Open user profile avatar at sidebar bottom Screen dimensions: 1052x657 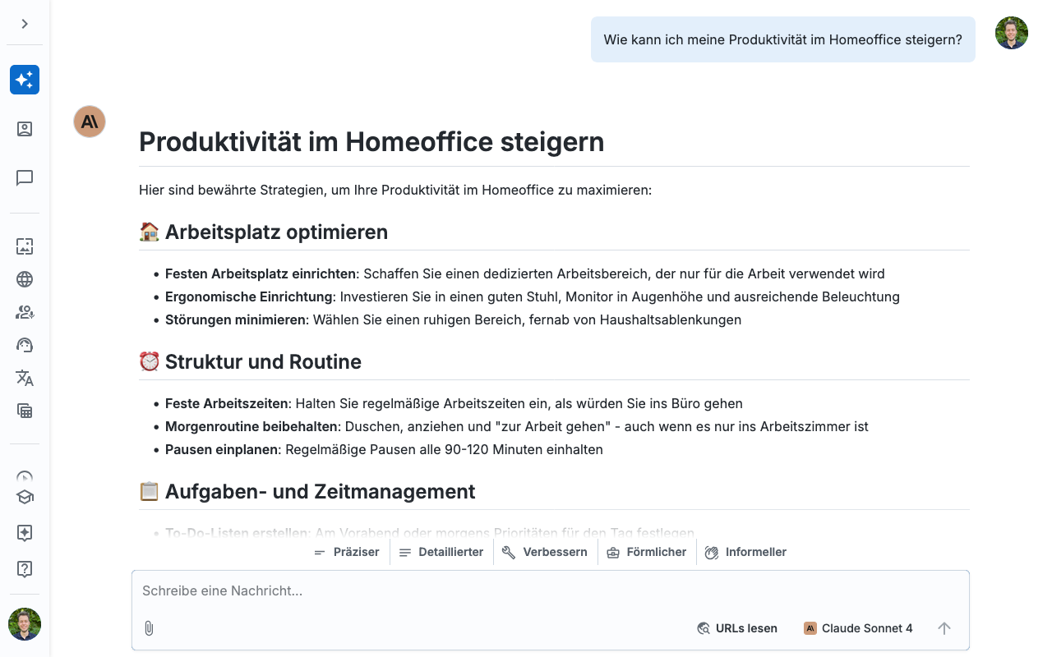(x=25, y=624)
